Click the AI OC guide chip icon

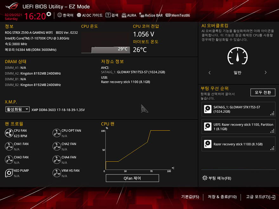pos(79,15)
